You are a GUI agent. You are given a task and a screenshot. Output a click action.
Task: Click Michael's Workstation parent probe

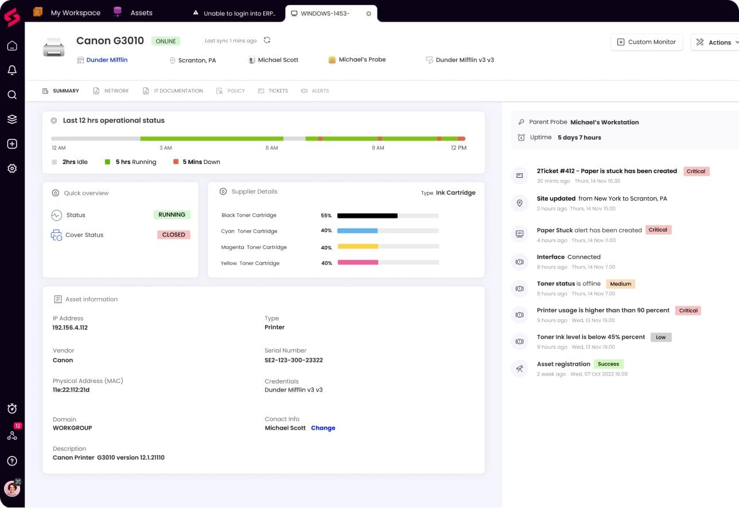[x=604, y=122]
